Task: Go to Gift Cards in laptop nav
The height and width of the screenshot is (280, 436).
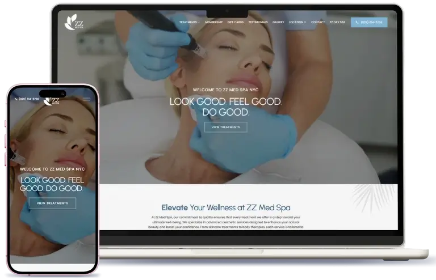Action: [x=235, y=22]
